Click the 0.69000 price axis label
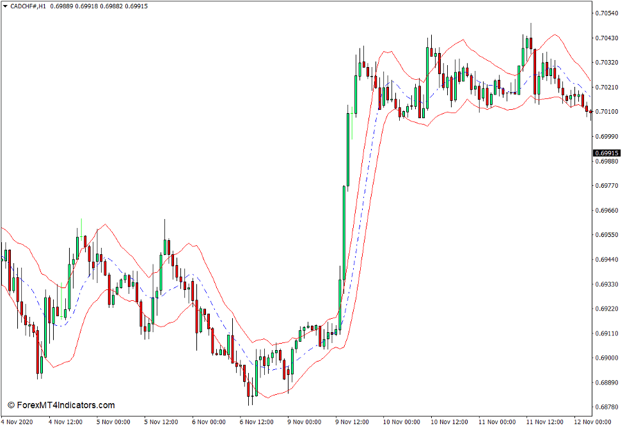Screen dimensions: 625x428 click(607, 358)
